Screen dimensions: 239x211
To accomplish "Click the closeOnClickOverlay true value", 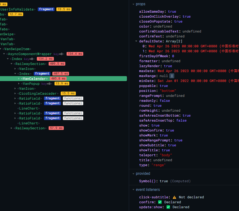I will [x=187, y=16].
